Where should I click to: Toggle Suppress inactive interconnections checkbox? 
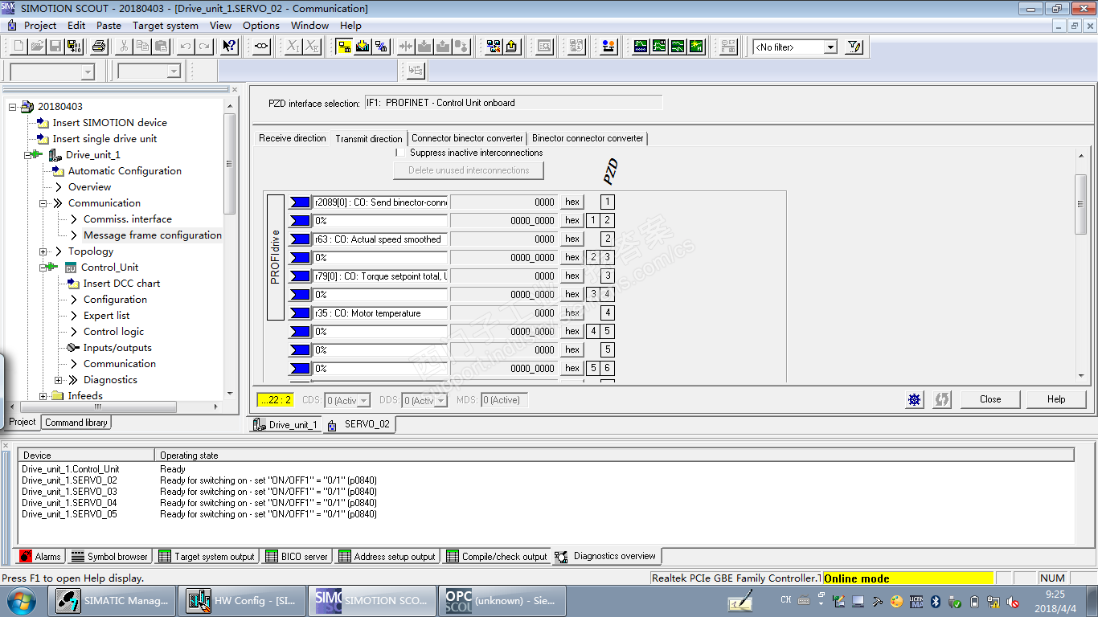tap(400, 153)
